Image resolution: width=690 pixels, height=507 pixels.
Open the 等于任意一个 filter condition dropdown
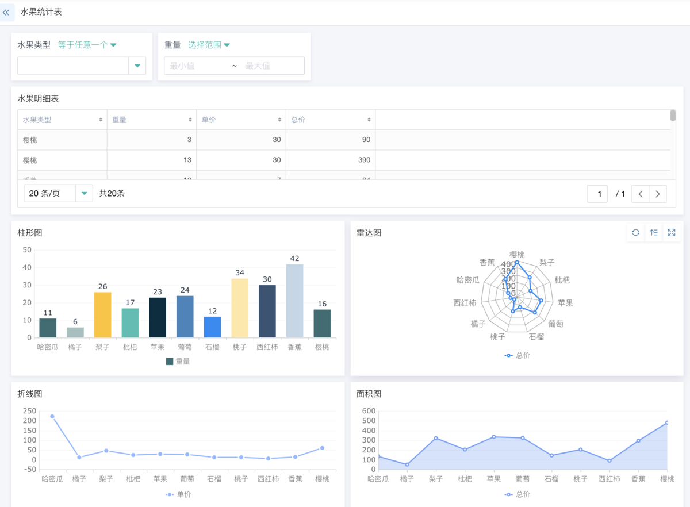pyautogui.click(x=87, y=45)
